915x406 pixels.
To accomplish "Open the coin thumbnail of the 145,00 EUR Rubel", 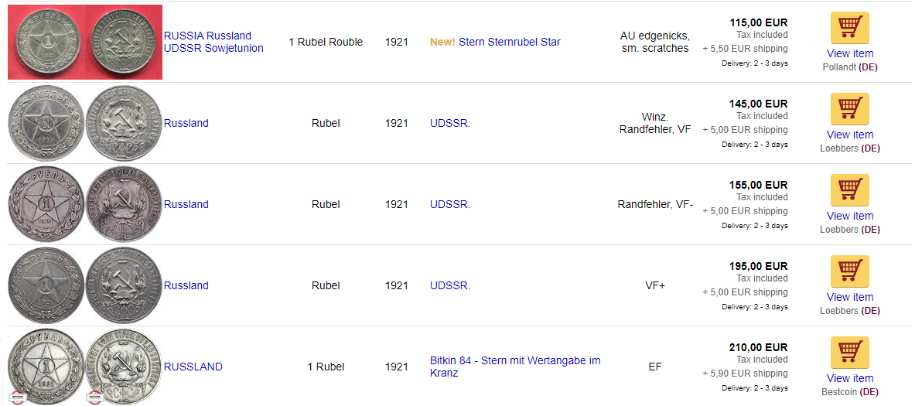I will tap(84, 123).
